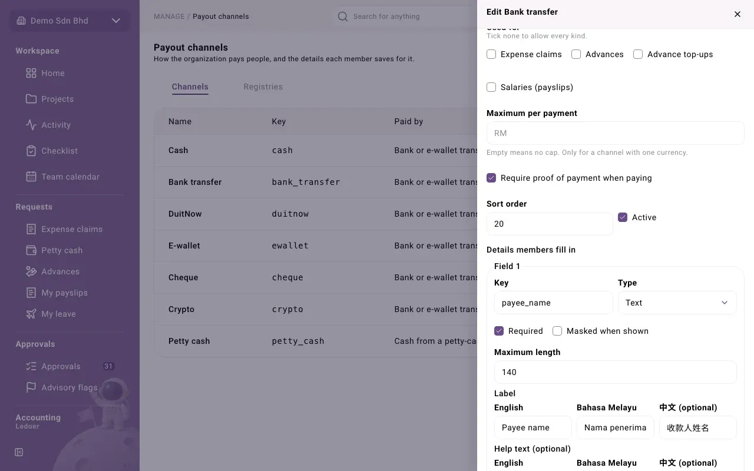754x471 pixels.
Task: Tick the Expense claims checkbox
Action: pos(491,54)
